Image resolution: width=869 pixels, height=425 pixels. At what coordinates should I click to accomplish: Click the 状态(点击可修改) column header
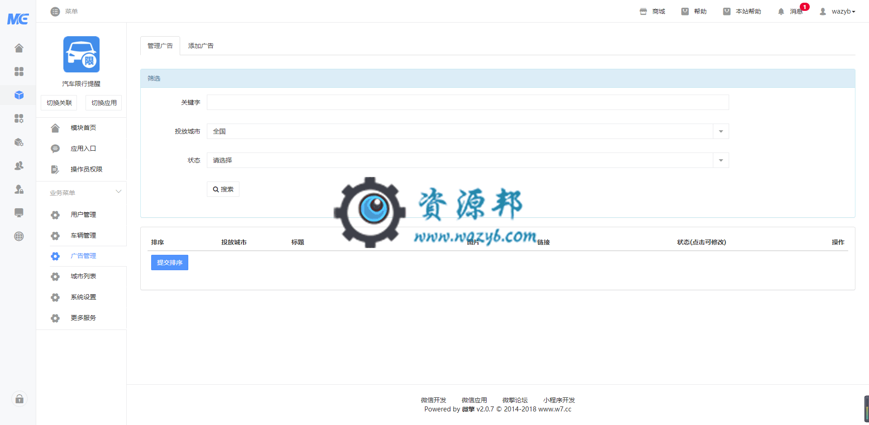(x=701, y=242)
